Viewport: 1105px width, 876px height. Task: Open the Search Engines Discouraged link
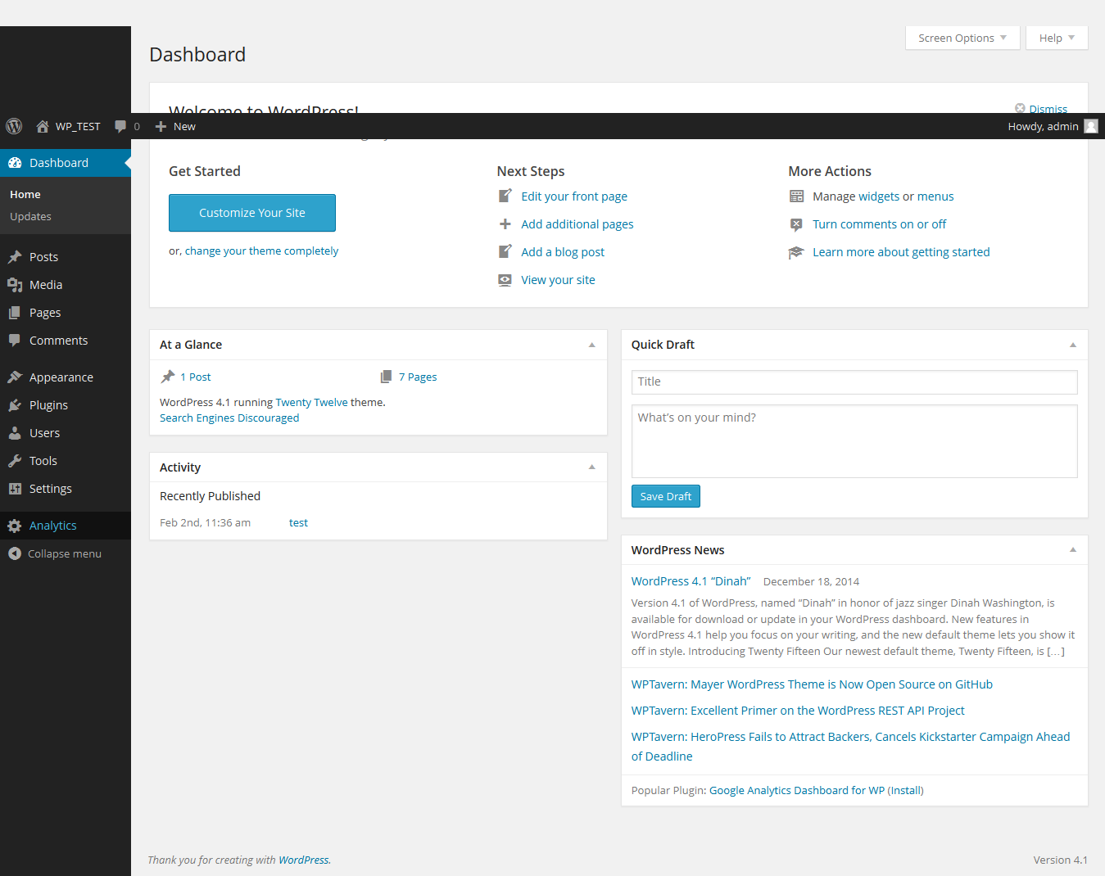tap(229, 418)
